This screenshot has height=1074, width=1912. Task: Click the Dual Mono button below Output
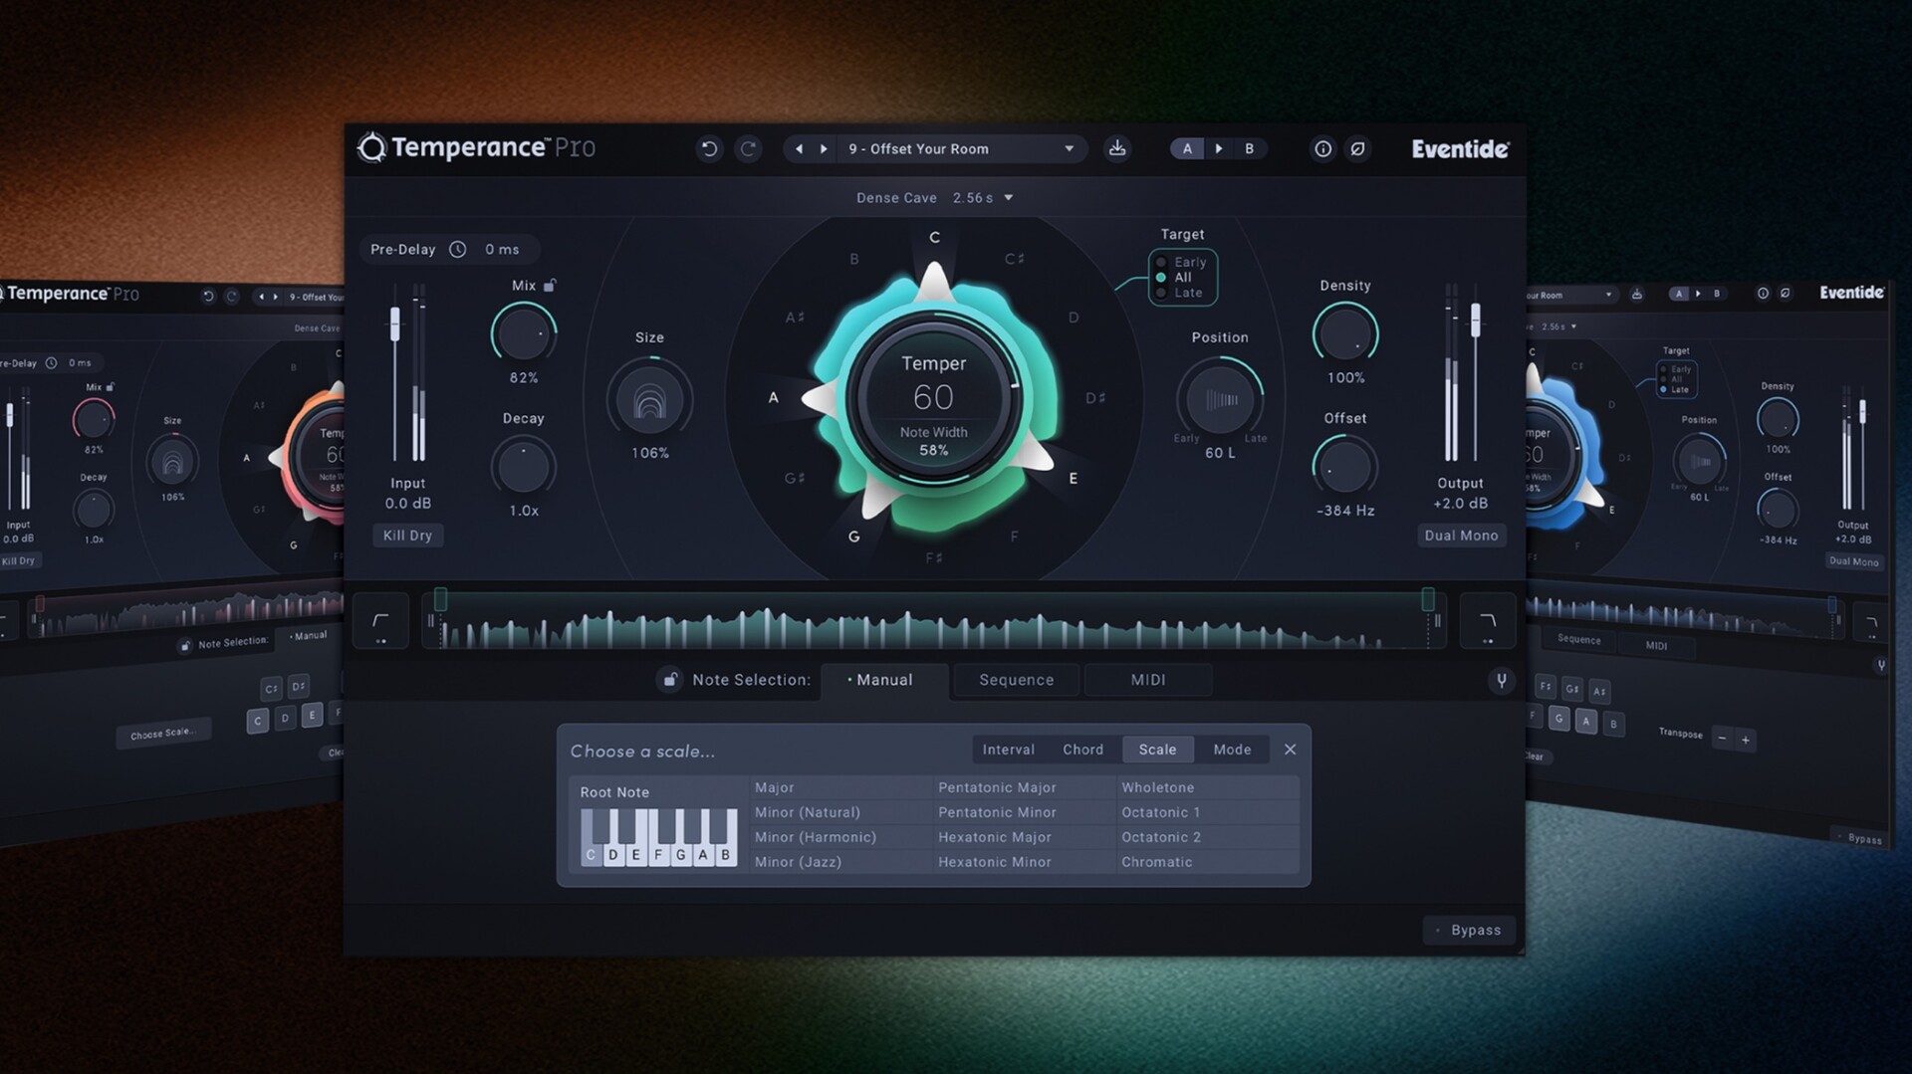1461,535
